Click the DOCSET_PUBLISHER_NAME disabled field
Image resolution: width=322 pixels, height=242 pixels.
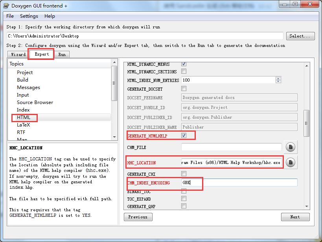point(239,127)
